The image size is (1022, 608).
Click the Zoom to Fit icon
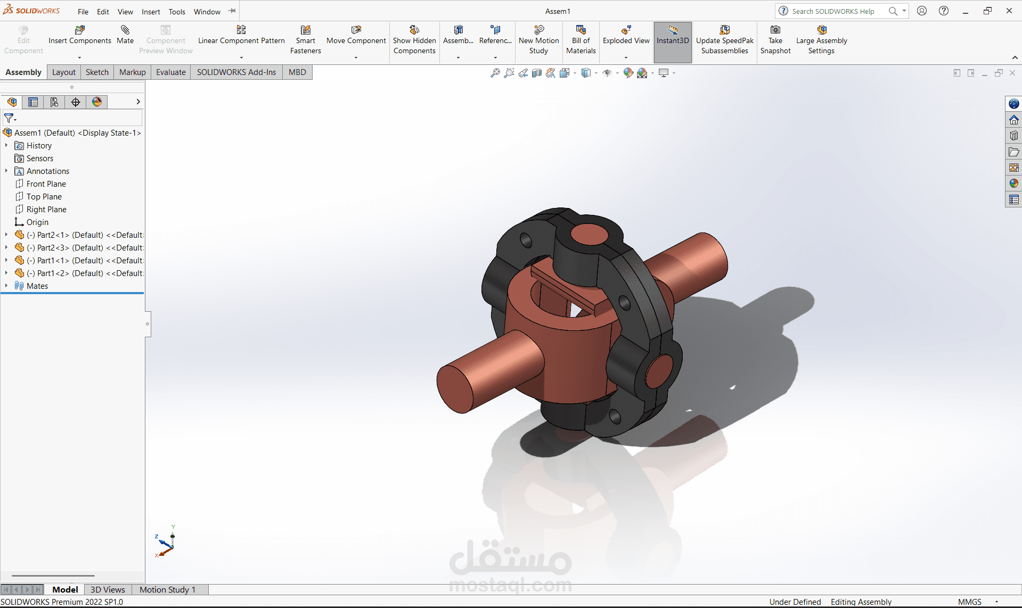495,73
